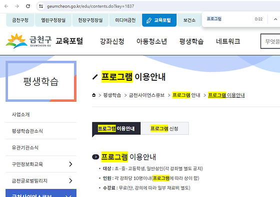The image size is (280, 197).
Task: Collapse the 금천사이언스큐브 sidebar section chevron
Action: pos(68,196)
